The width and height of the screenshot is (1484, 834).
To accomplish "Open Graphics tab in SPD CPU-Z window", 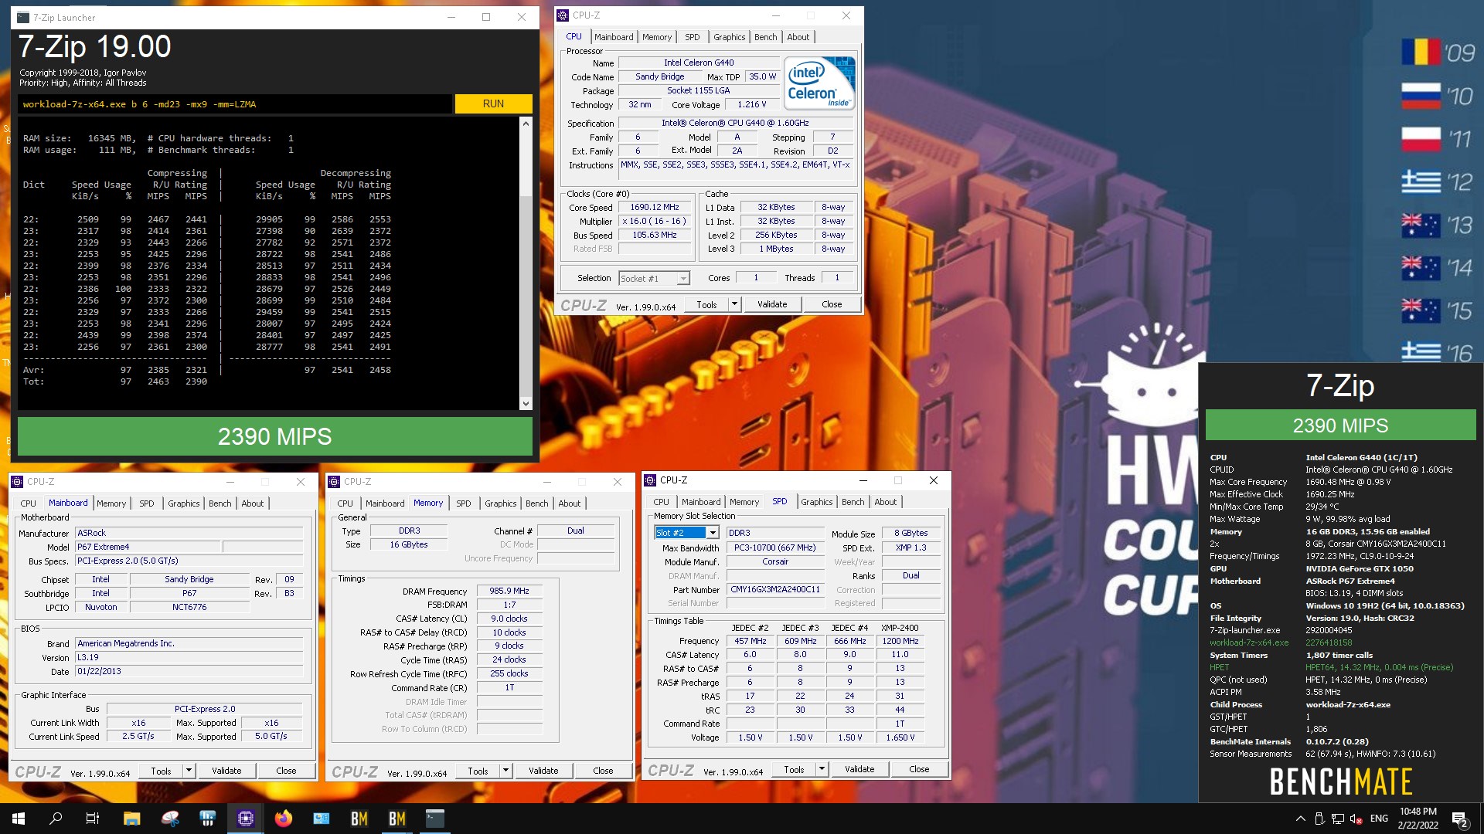I will click(817, 502).
